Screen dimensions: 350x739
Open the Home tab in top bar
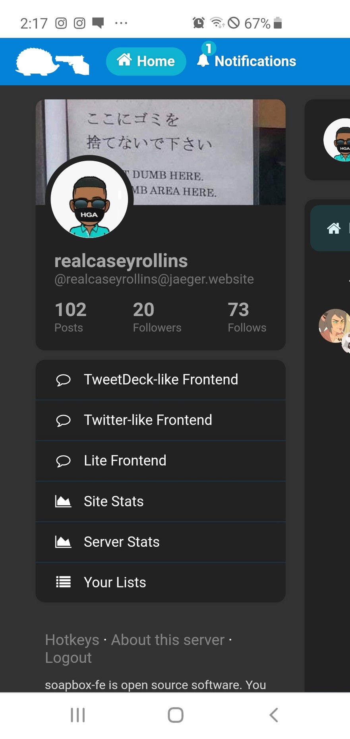pos(146,61)
